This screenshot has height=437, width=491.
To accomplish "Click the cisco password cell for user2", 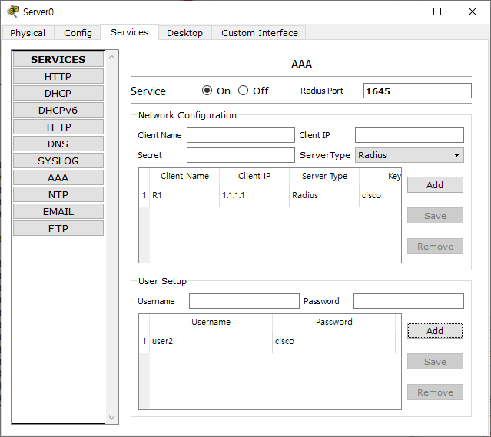I will point(333,341).
